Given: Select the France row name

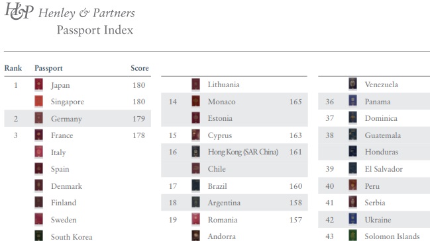Looking at the screenshot, I should coord(62,135).
